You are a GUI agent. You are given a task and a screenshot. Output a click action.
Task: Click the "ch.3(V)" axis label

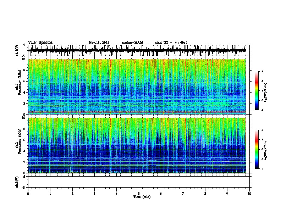pyautogui.click(x=17, y=182)
